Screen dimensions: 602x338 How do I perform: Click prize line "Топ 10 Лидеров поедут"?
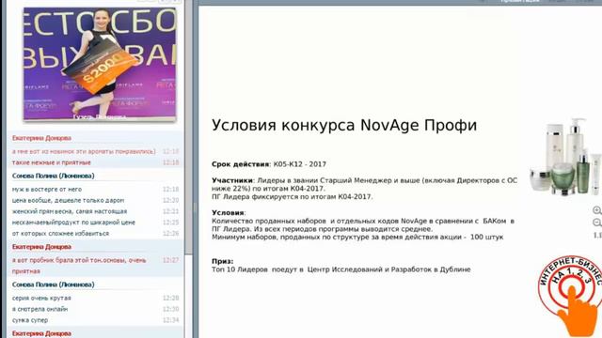[x=341, y=269]
